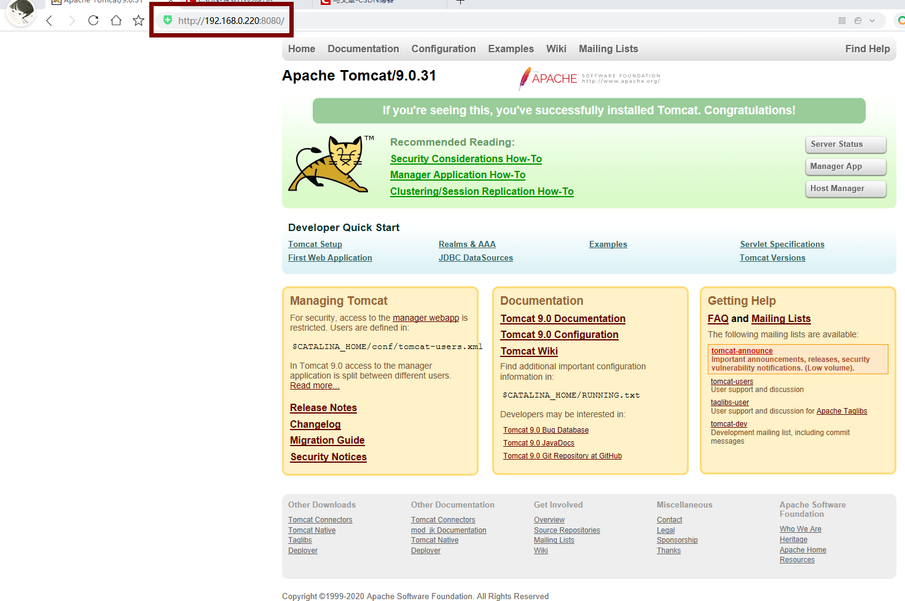
Task: Open Tomcat 9.0 Bug Database link
Action: [546, 430]
